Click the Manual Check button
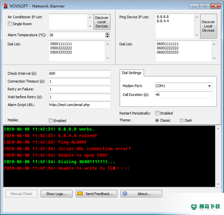This screenshot has width=224, height=215. 21,194
